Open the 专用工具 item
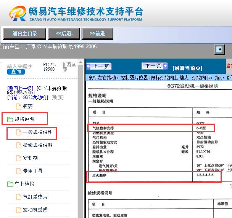Viewport: 232px width, 218px height. click(33, 171)
